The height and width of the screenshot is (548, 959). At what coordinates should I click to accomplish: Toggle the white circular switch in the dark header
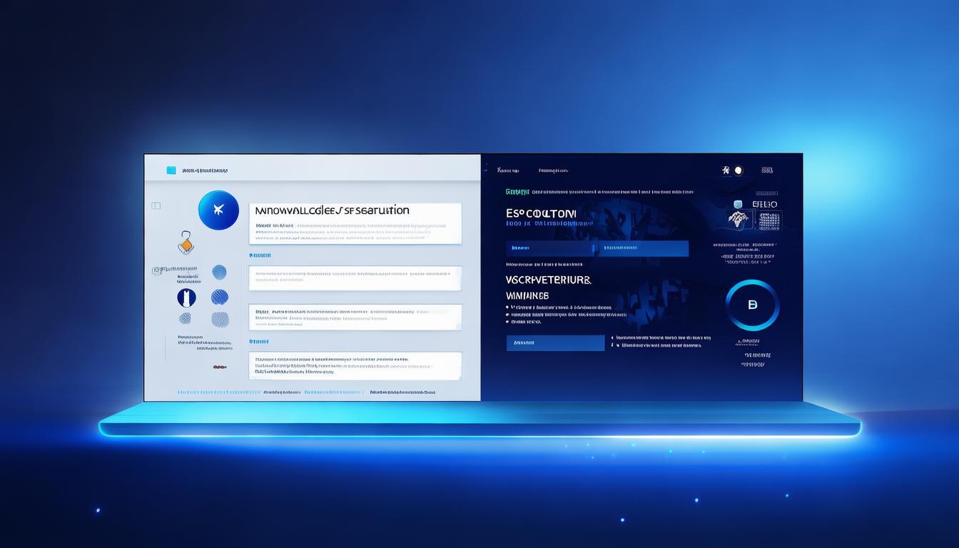click(x=738, y=169)
